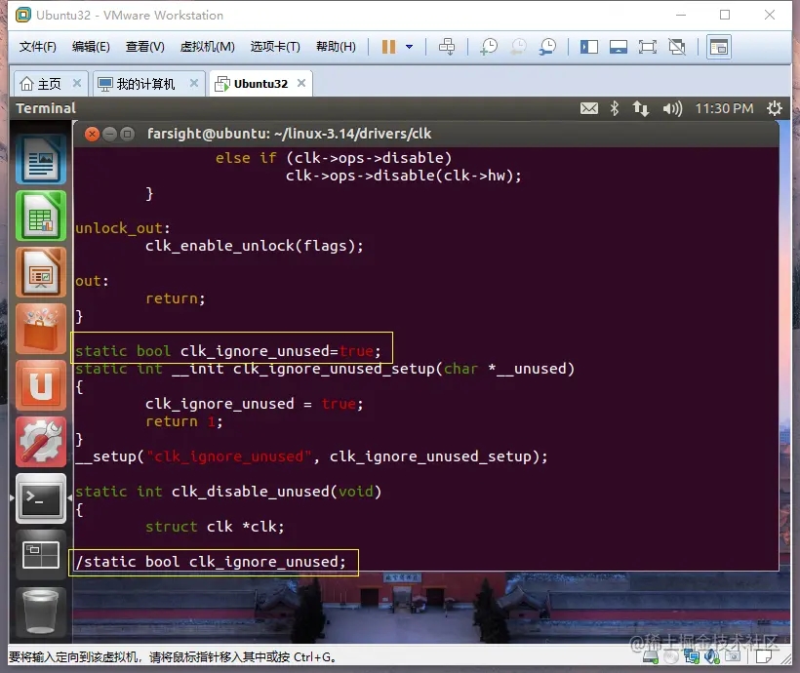Image resolution: width=800 pixels, height=673 pixels.
Task: Open the Workspace Switcher
Action: (41, 555)
